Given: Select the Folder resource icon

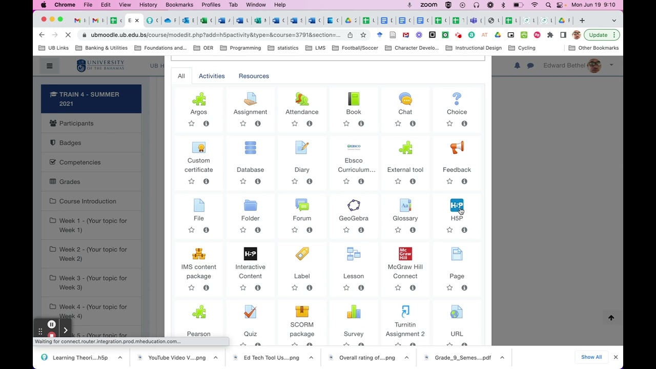Looking at the screenshot, I should (250, 206).
